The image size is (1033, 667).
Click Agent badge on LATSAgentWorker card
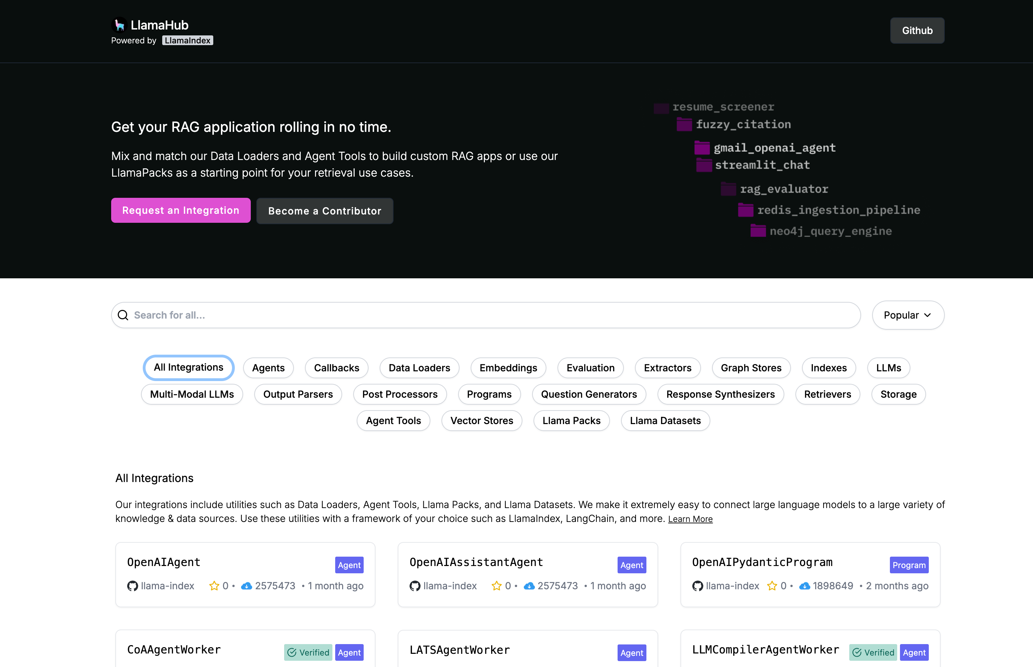point(631,653)
